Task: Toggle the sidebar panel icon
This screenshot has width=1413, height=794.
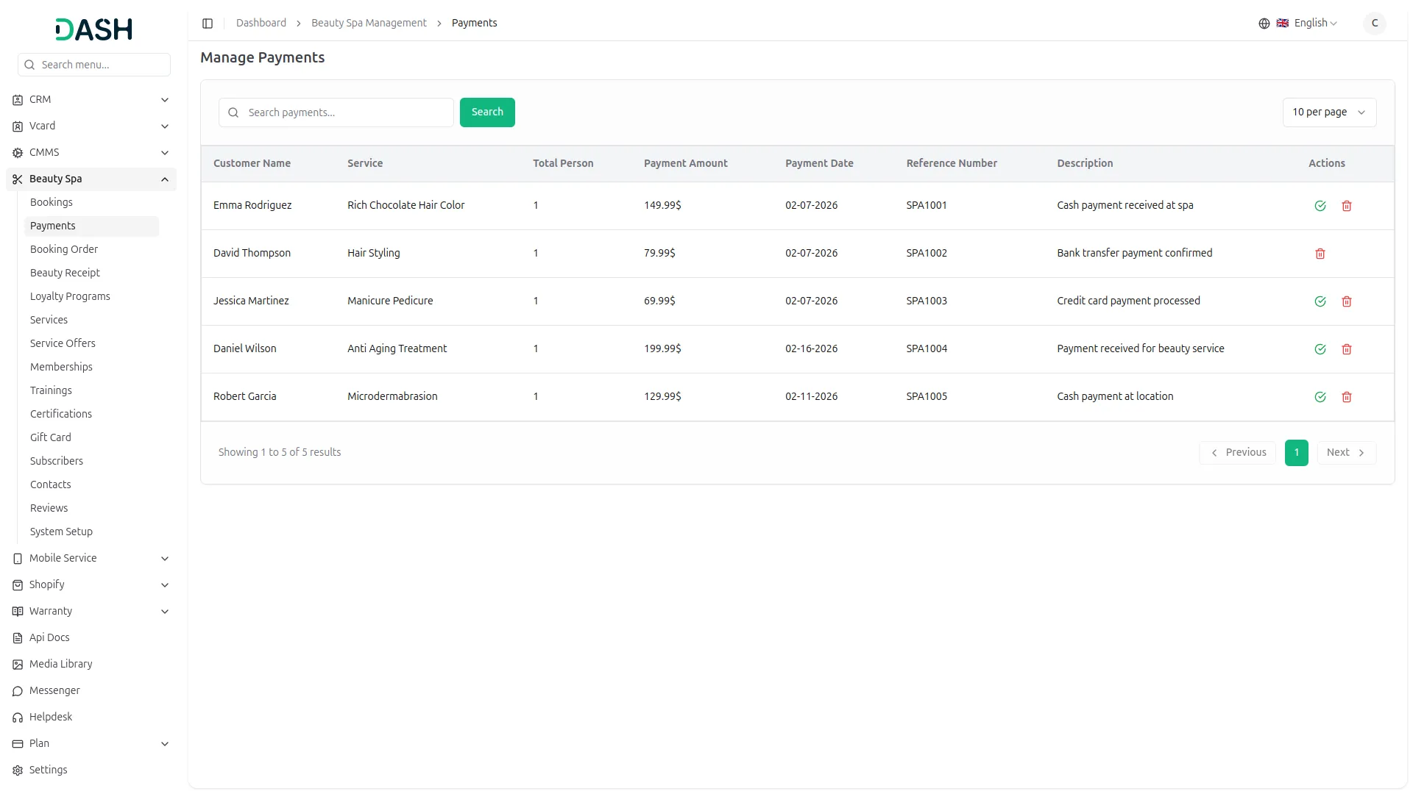Action: pyautogui.click(x=208, y=24)
